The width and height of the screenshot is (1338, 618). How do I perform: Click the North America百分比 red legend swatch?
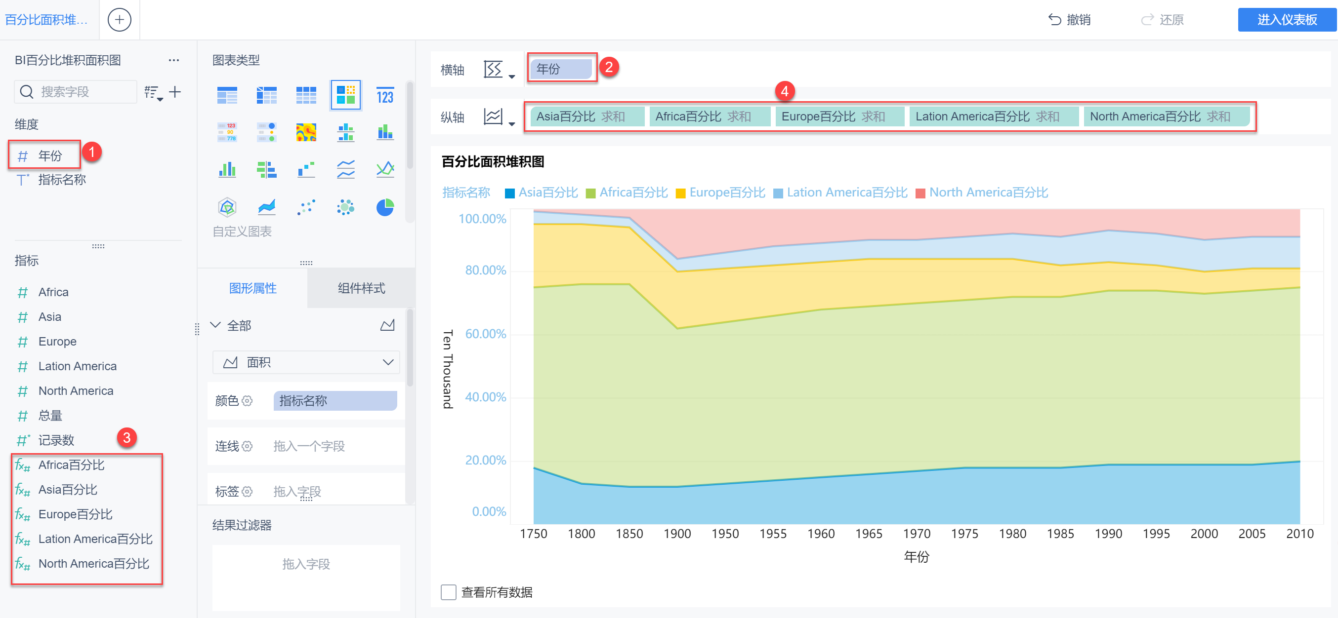[x=920, y=193]
